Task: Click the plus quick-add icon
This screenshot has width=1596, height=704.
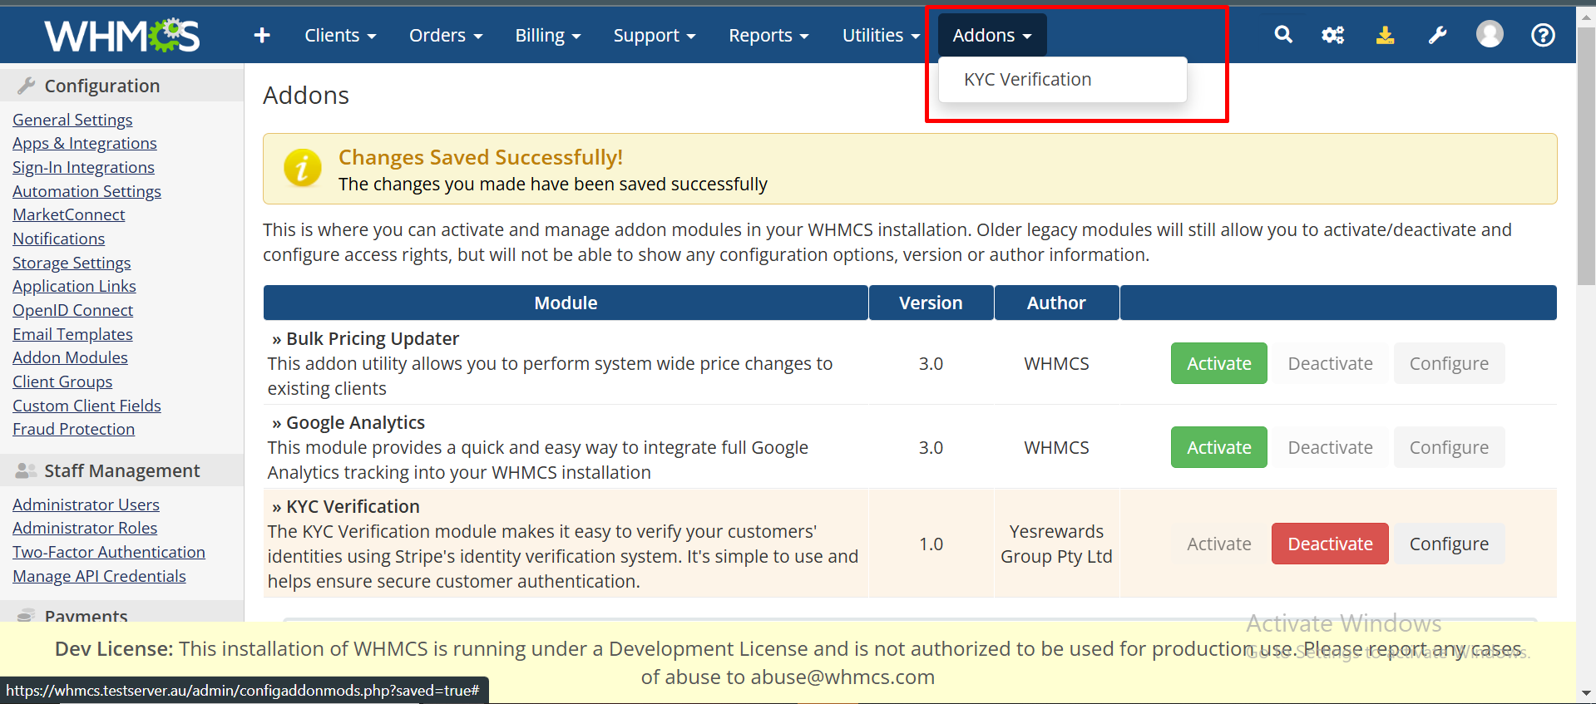Action: 262,35
